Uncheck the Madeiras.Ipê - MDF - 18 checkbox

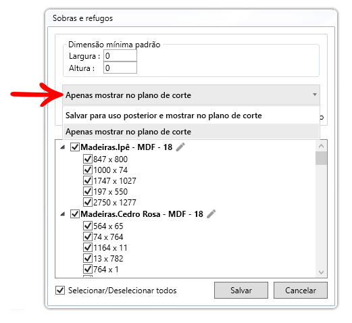point(75,147)
